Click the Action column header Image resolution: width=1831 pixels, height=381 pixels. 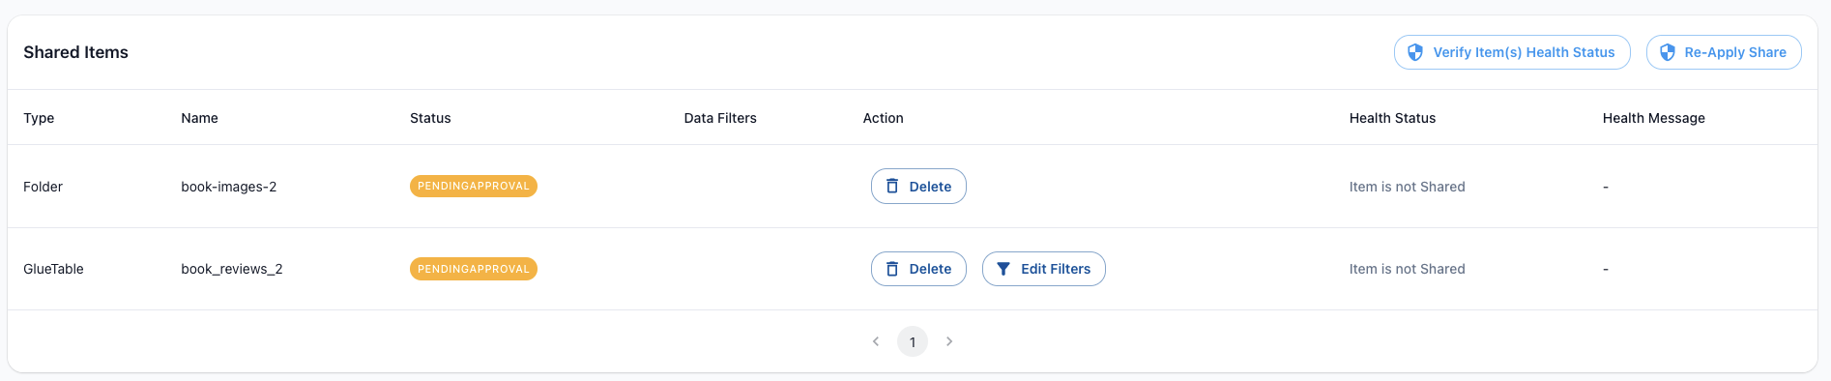pos(884,118)
